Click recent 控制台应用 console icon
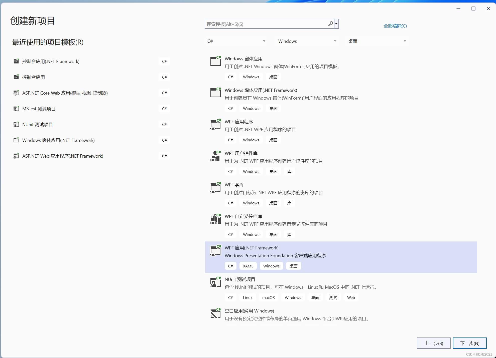This screenshot has height=358, width=496. 16,77
